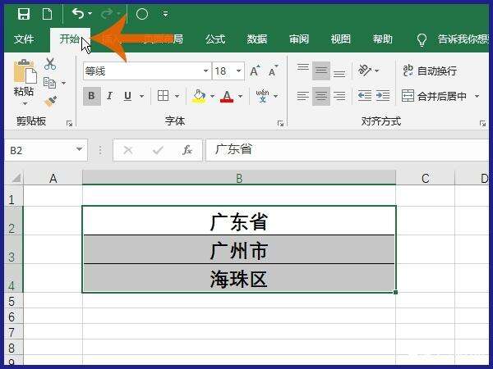Select the Format Painter brush icon
This screenshot has width=493, height=369.
[x=50, y=102]
